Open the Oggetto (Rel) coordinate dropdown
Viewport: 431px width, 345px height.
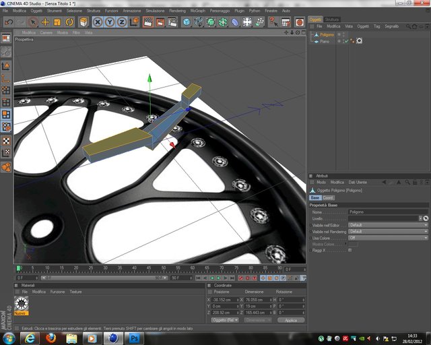click(225, 320)
